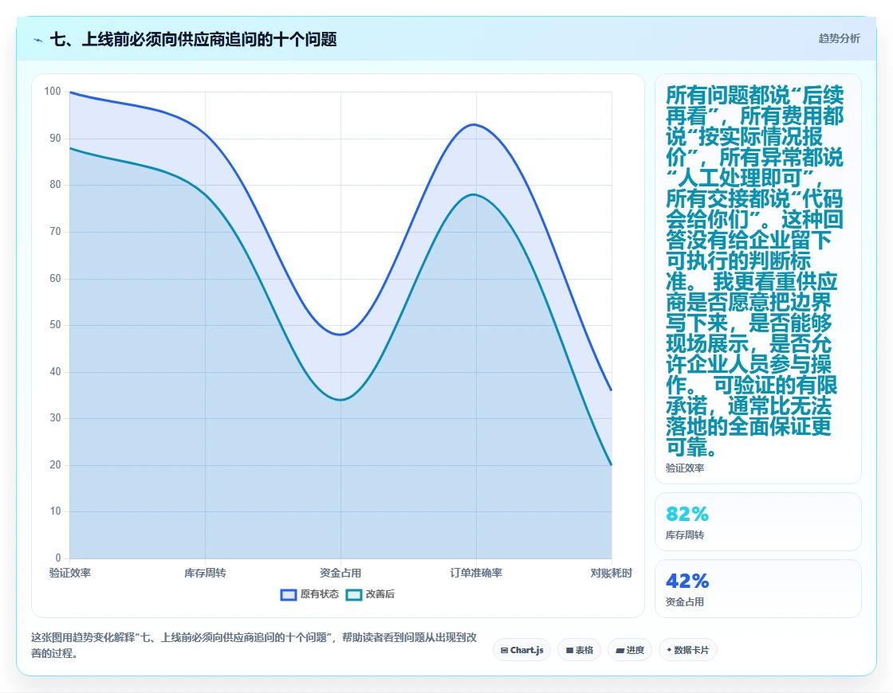Click the 验证效率 caption under the long text card
Image resolution: width=893 pixels, height=693 pixels.
[685, 468]
